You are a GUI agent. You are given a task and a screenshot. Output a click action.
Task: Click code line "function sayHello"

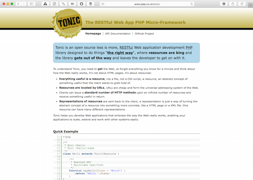(x=98, y=170)
